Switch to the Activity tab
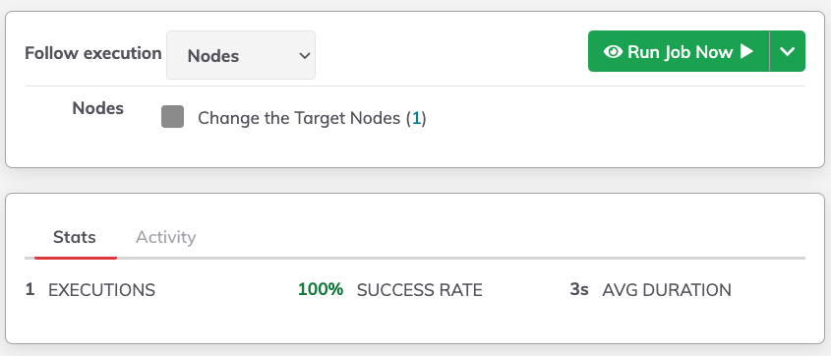This screenshot has width=831, height=356. (x=166, y=237)
